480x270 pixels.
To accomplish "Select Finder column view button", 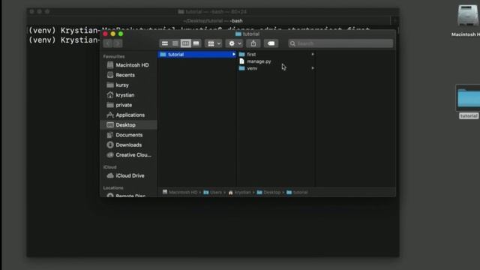I will click(185, 43).
